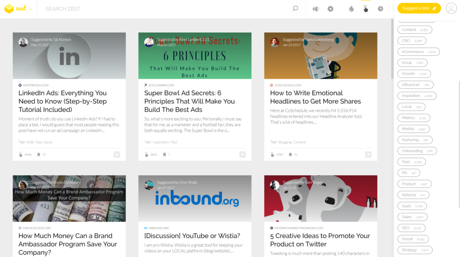Filter by Metrics tag
The width and height of the screenshot is (460, 257).
(x=414, y=118)
